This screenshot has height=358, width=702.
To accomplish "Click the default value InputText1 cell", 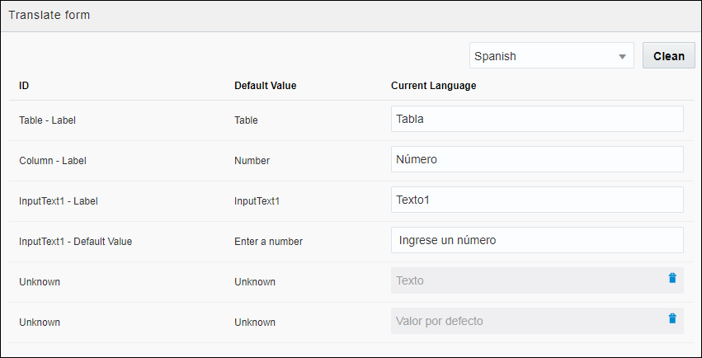I will [x=257, y=201].
